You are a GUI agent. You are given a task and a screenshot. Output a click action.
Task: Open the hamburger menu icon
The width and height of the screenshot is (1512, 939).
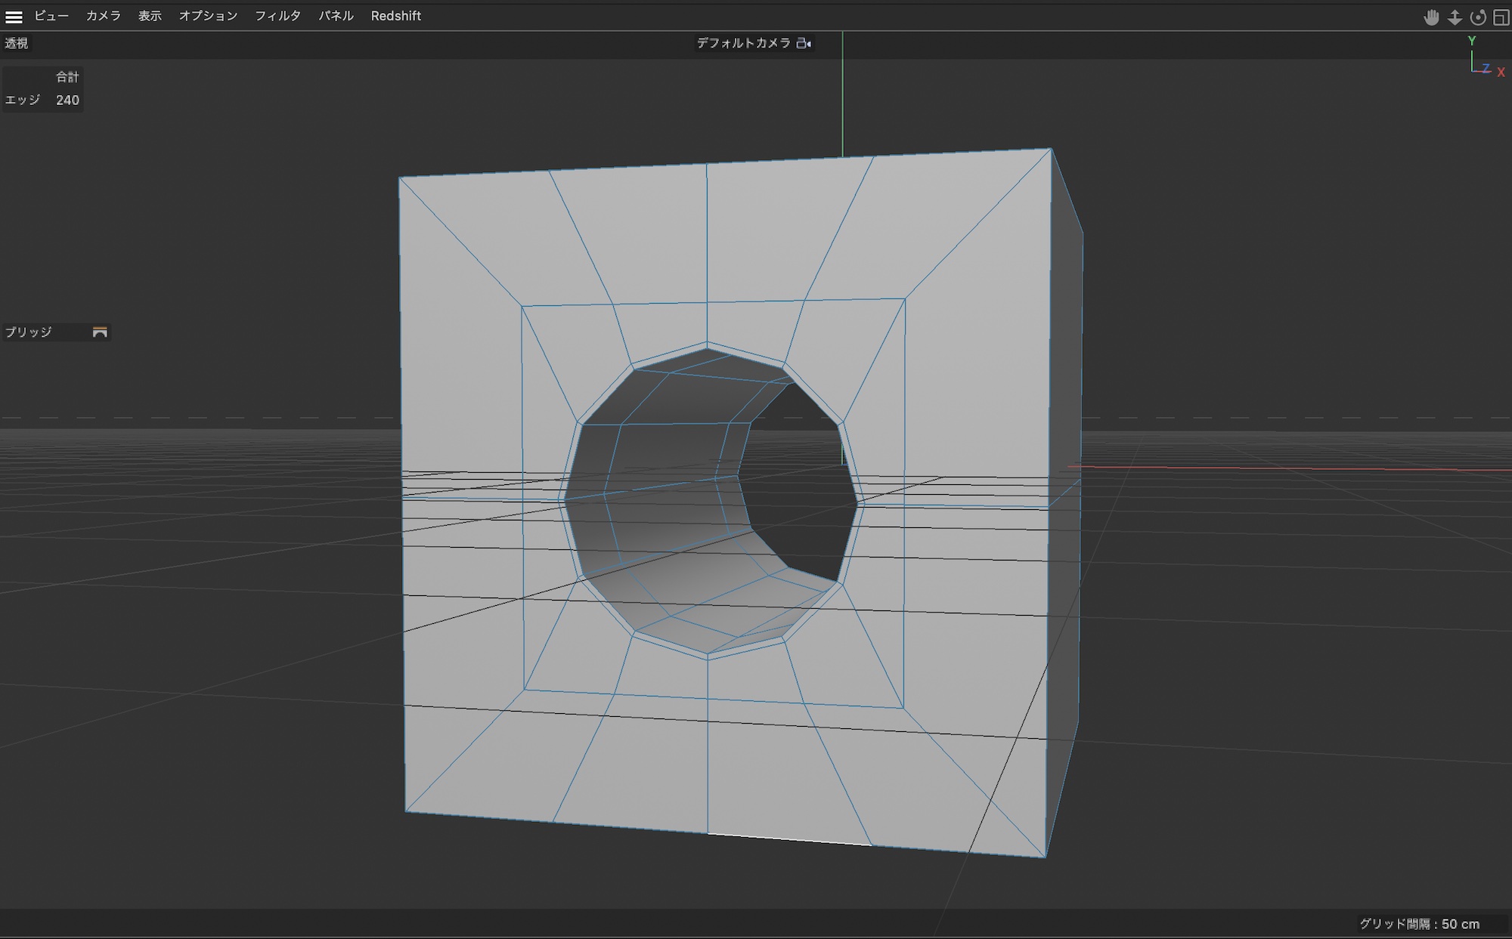click(14, 16)
